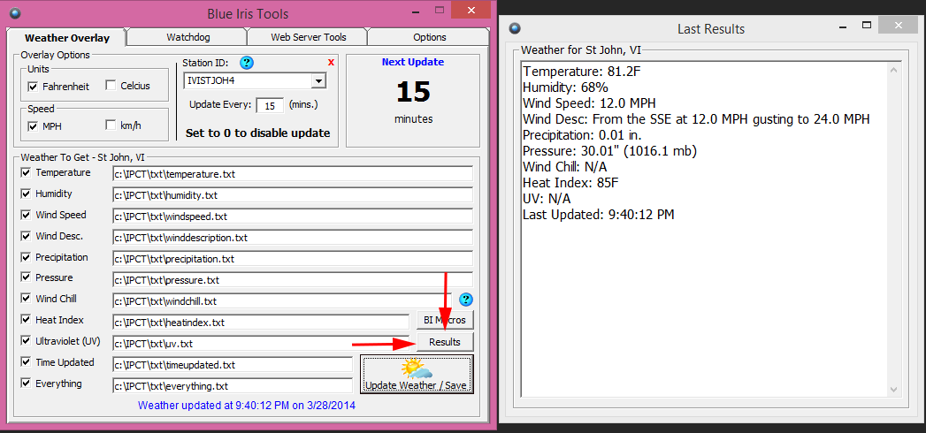This screenshot has width=926, height=433.
Task: Expand the Station ID dropdown arrow
Action: click(x=318, y=80)
